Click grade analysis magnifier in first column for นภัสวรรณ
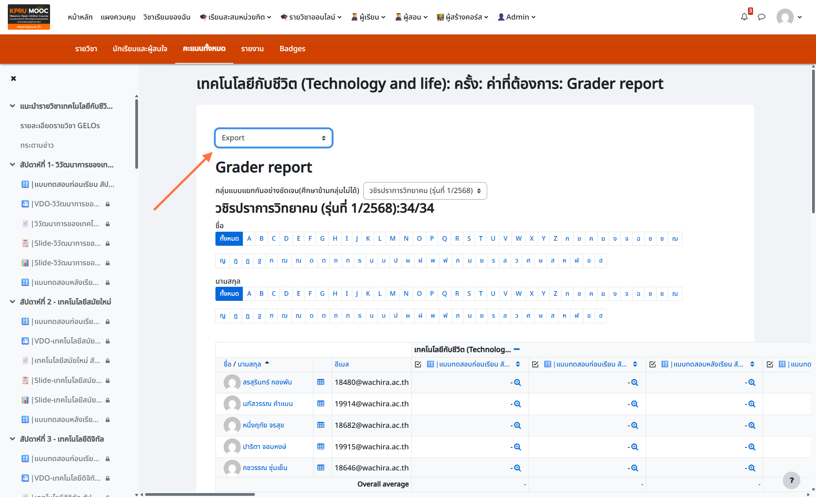 517,404
